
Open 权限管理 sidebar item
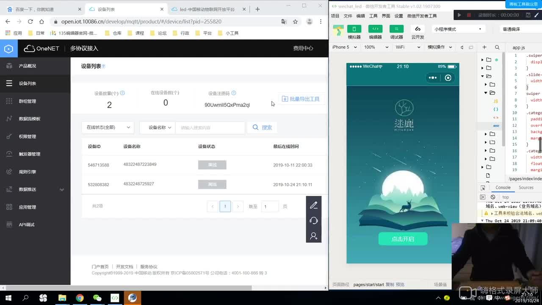click(27, 136)
